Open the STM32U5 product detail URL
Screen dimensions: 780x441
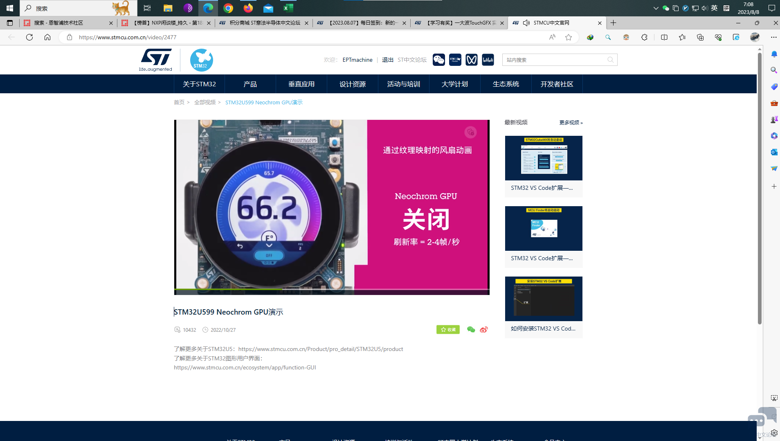pyautogui.click(x=321, y=349)
